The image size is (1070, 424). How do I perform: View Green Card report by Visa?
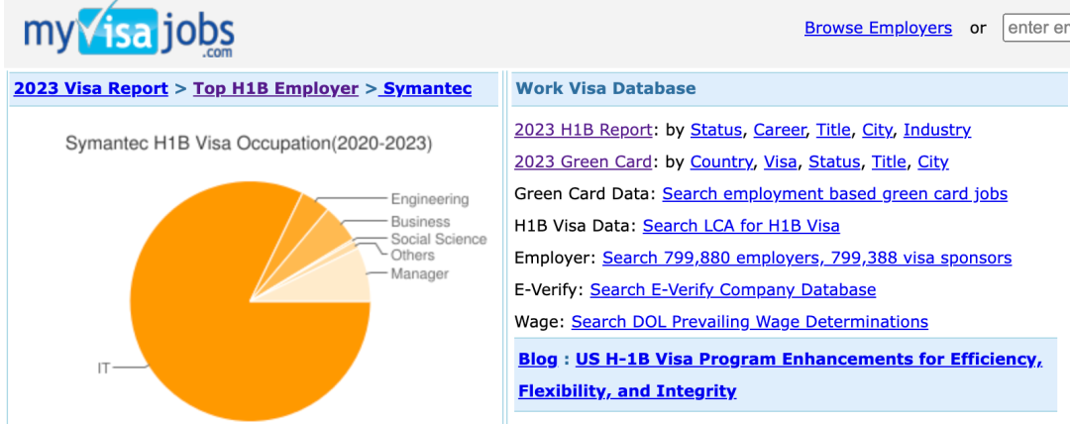tap(781, 161)
